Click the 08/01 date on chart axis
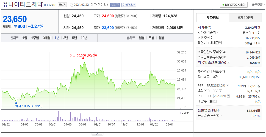The width and height of the screenshot is (266, 137). (82, 124)
